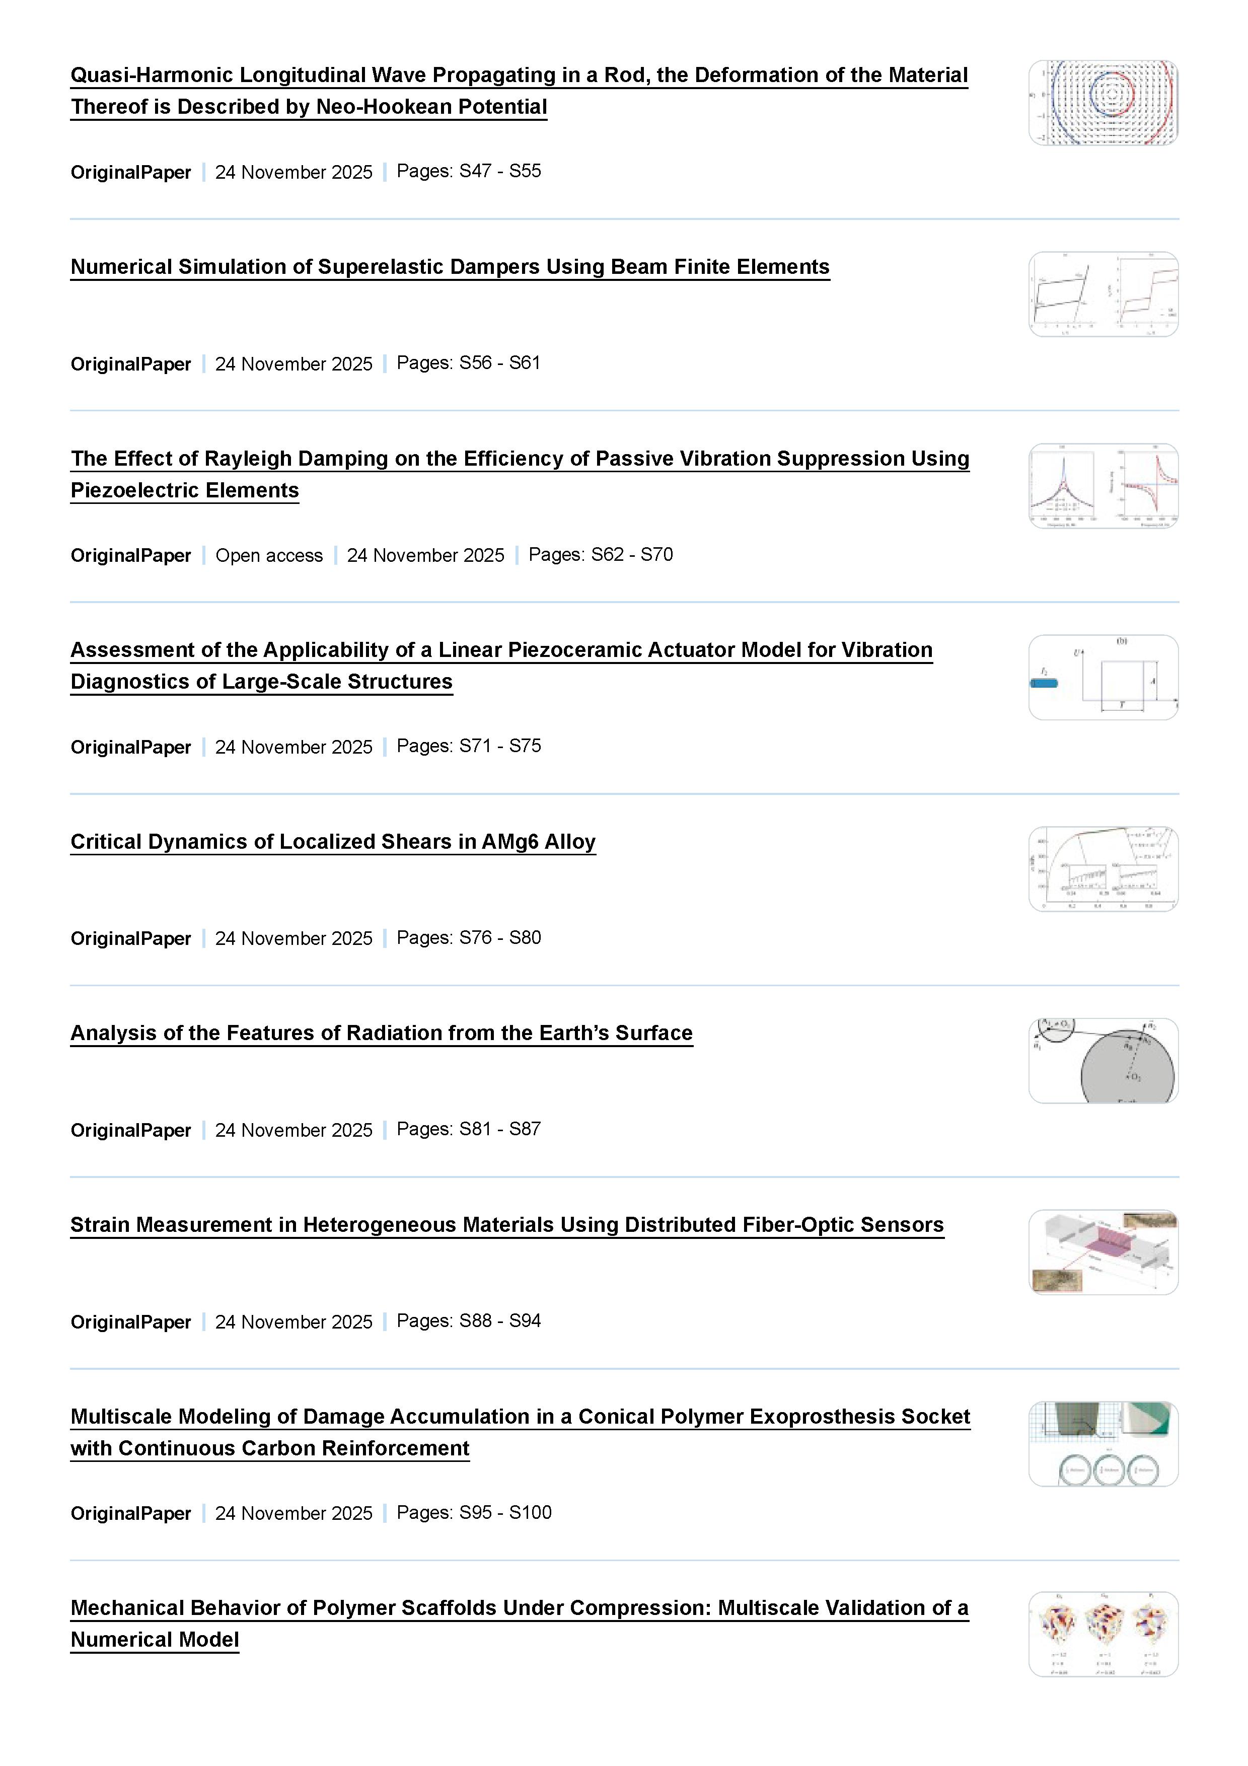Click the Pages: S47 - S55 text
This screenshot has width=1248, height=1766.
(468, 171)
